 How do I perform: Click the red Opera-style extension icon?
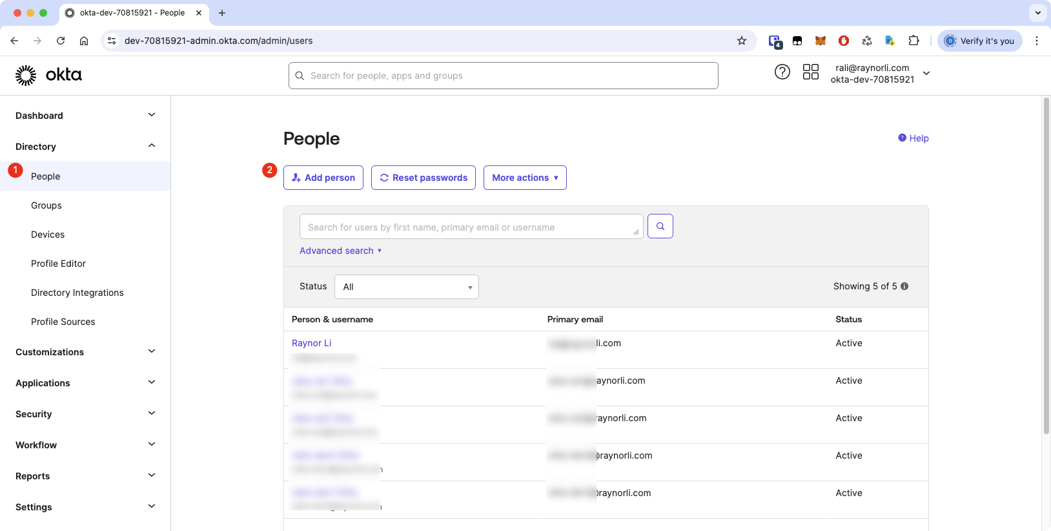pos(844,41)
